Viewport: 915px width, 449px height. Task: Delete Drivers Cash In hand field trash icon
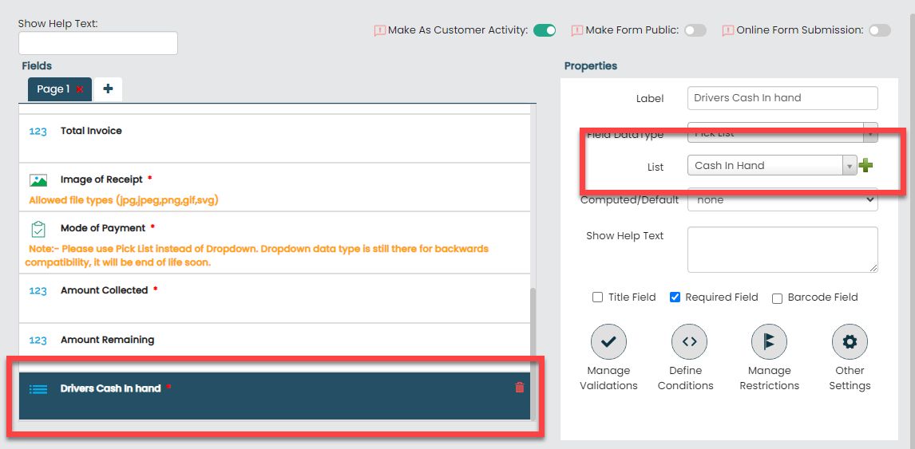click(520, 388)
